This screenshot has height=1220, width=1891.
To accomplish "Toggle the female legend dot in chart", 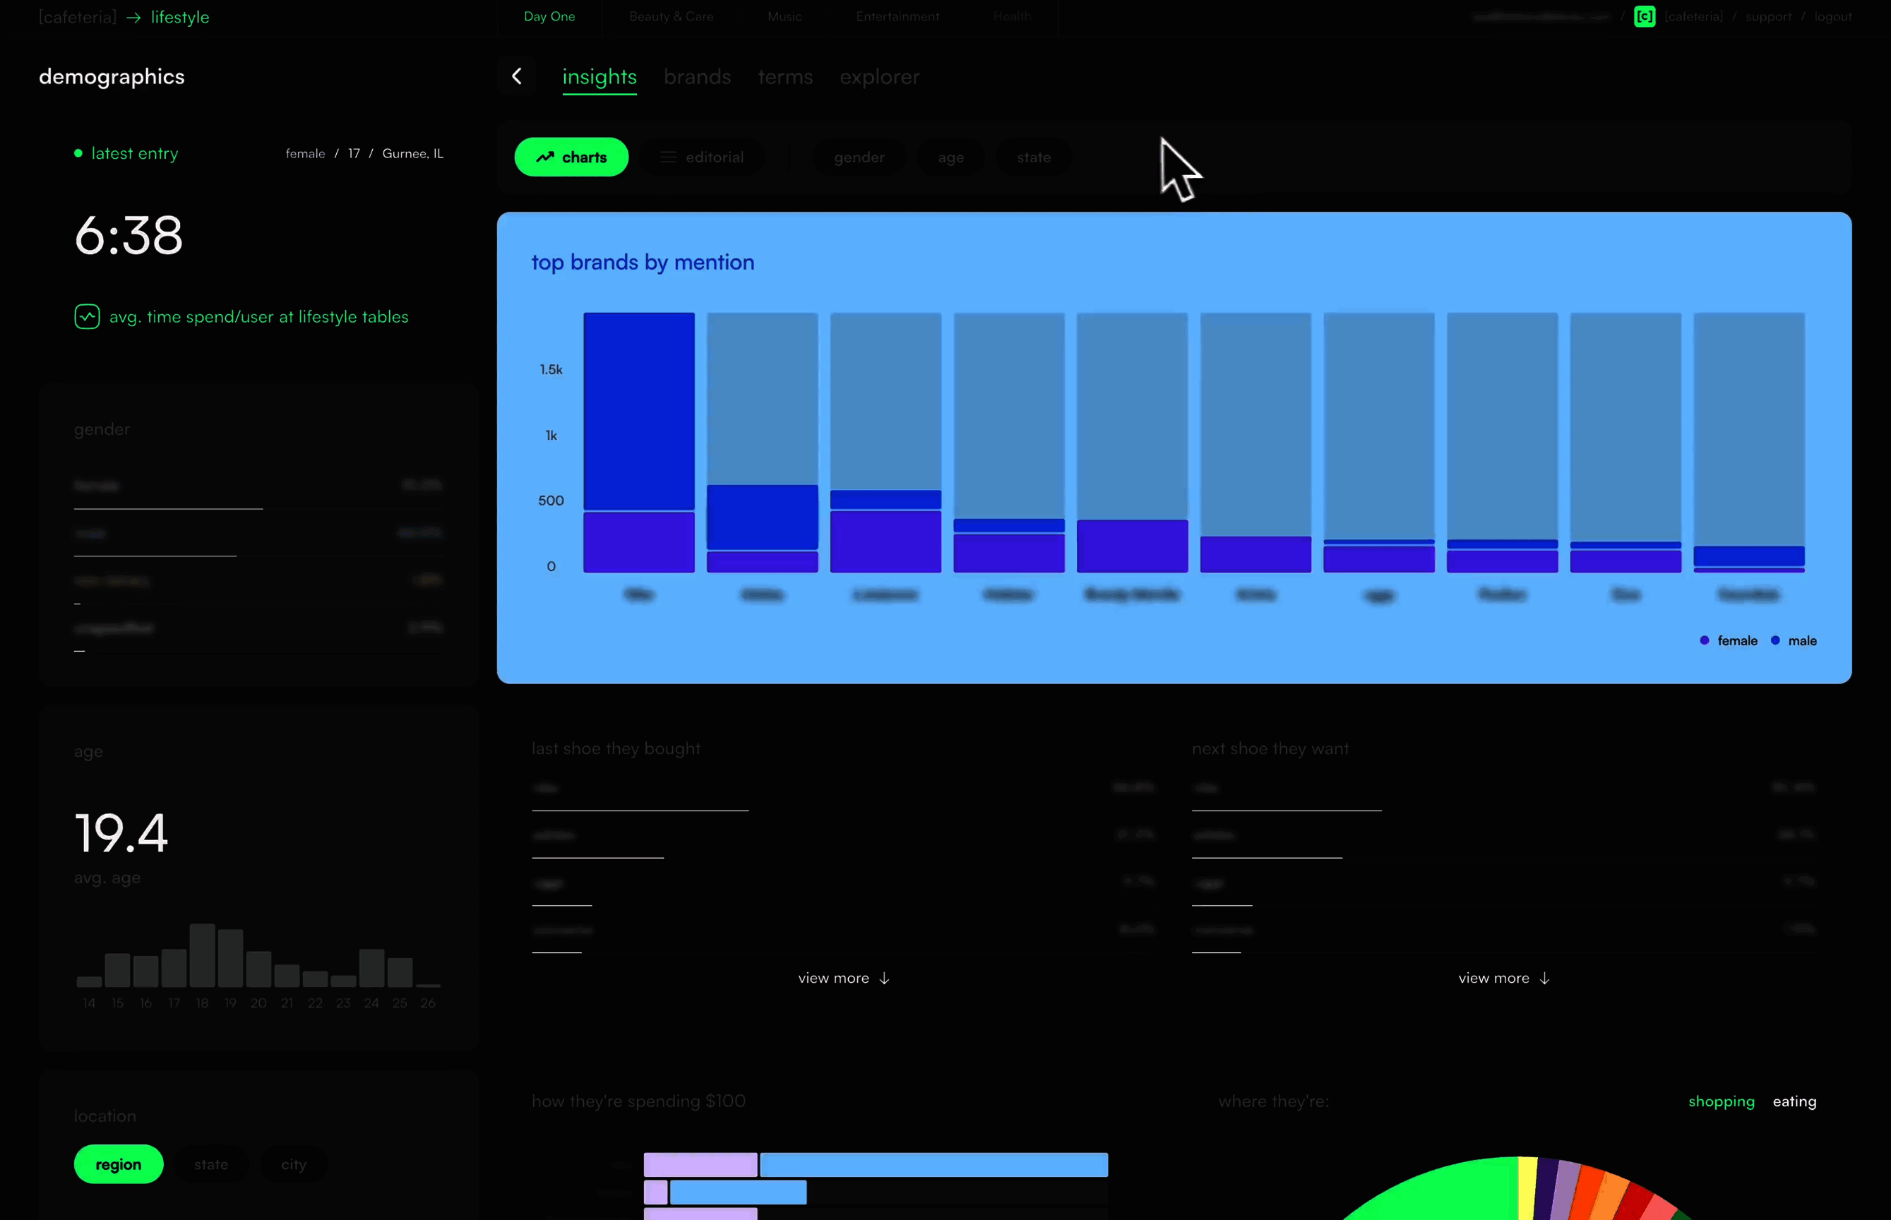I will 1704,640.
